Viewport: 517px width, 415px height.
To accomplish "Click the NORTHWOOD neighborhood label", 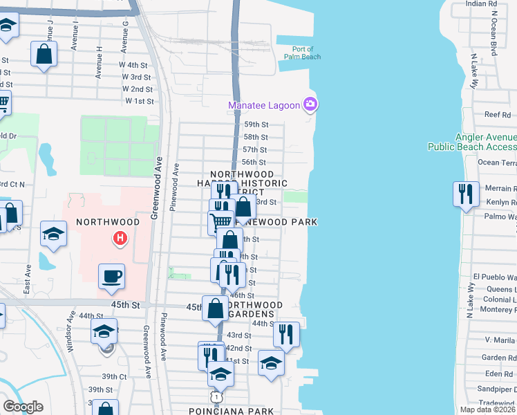I will click(x=108, y=222).
